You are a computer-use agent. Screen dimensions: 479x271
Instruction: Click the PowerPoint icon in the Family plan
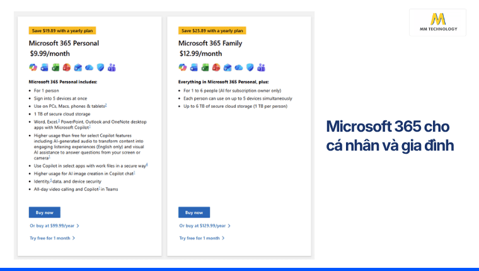pyautogui.click(x=216, y=67)
